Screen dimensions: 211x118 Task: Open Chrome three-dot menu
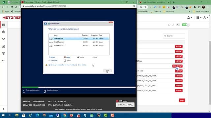pyautogui.click(x=208, y=7)
